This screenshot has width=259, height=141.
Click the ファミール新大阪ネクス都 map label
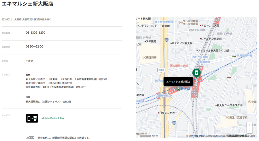(213, 51)
